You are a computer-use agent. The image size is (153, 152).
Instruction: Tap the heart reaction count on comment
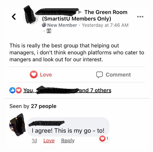[104, 138]
